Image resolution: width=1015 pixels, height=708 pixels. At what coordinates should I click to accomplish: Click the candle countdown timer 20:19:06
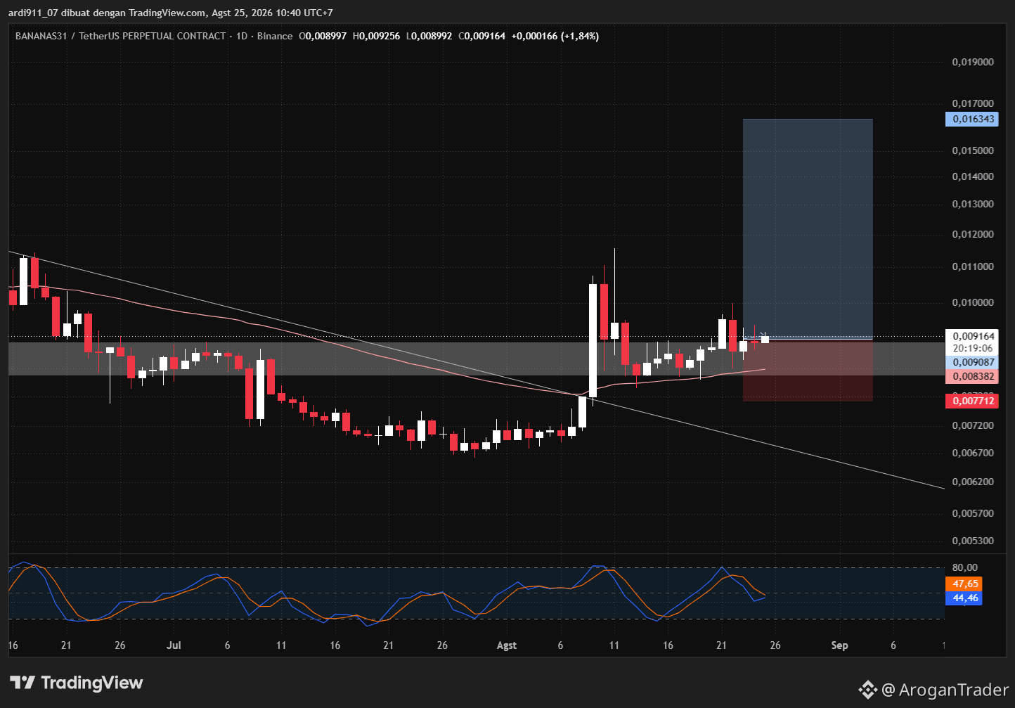973,348
